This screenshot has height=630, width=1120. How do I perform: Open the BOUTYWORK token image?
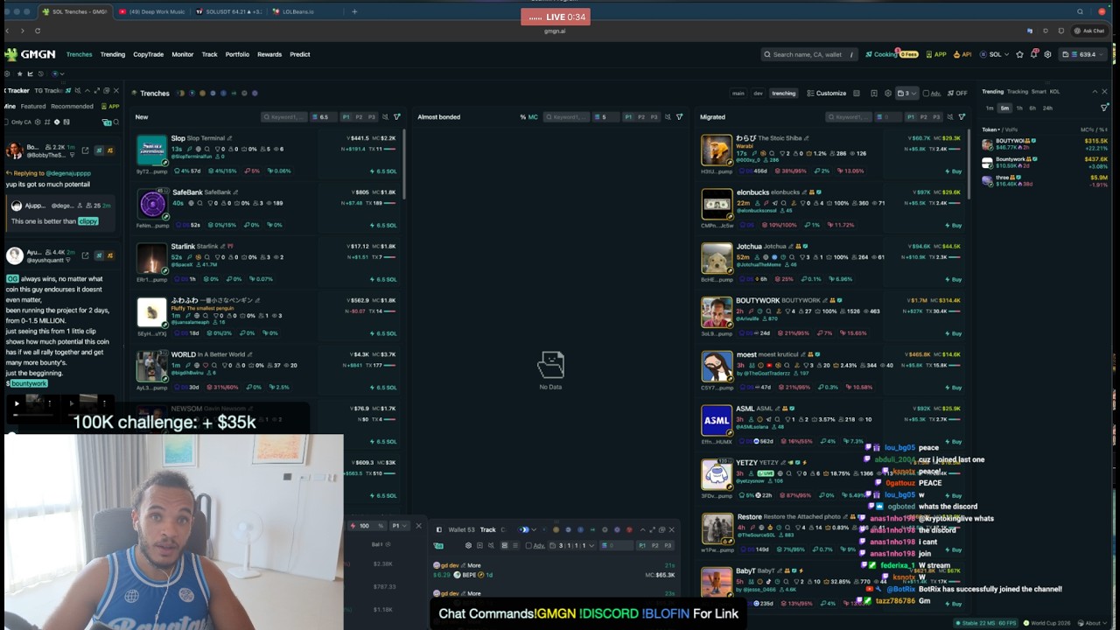click(x=717, y=312)
